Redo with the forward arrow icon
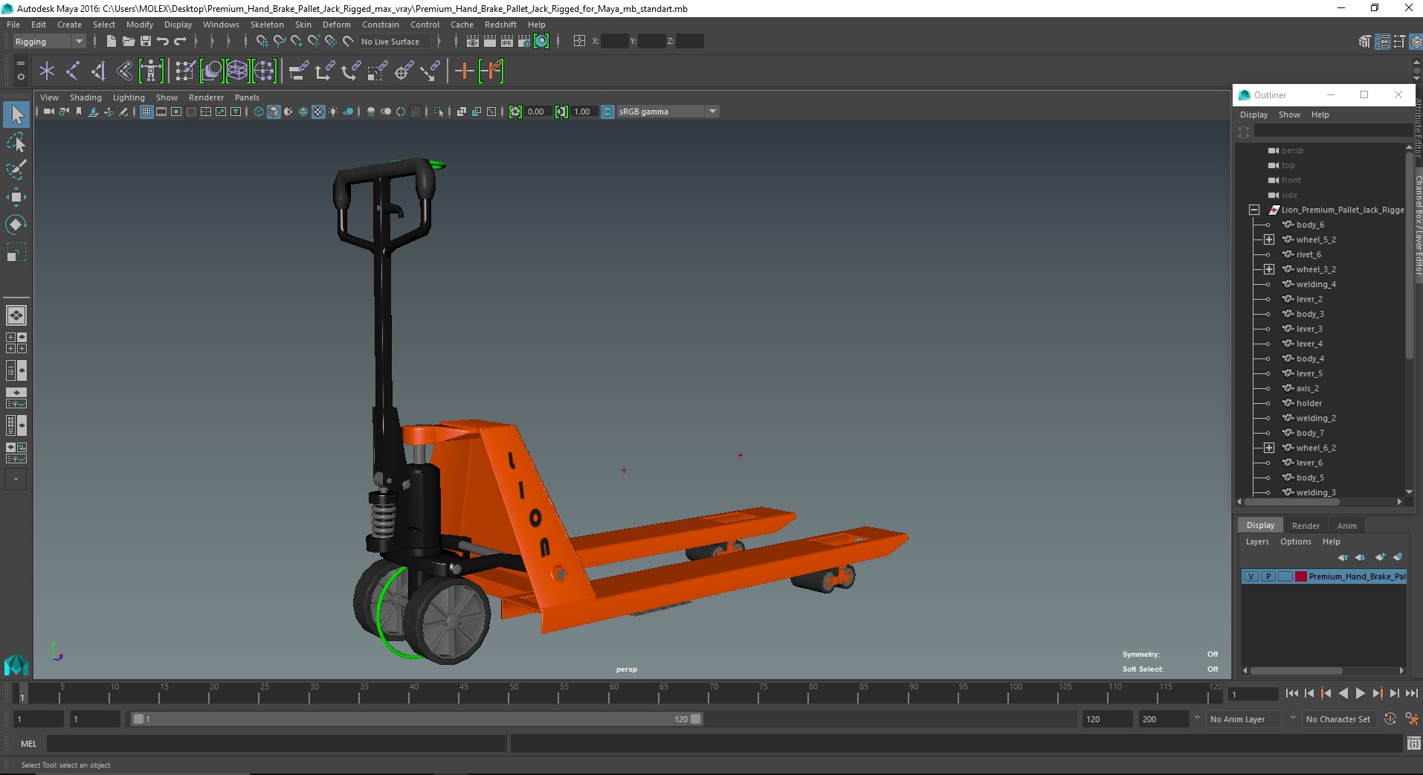This screenshot has height=775, width=1423. point(180,42)
